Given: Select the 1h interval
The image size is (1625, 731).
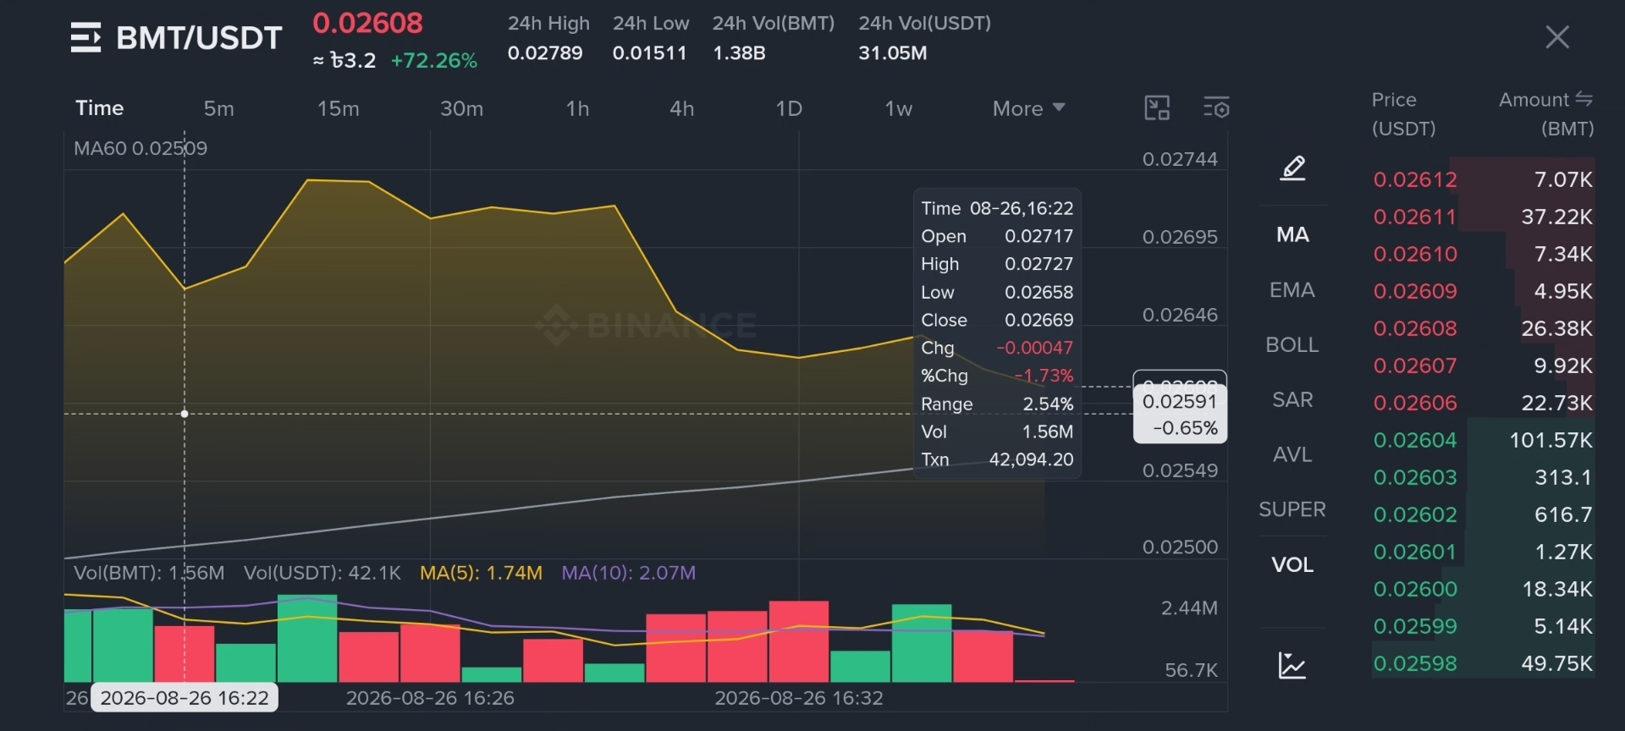Looking at the screenshot, I should coord(577,108).
